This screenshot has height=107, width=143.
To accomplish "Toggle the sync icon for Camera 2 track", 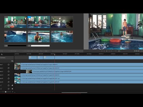I will (9, 68).
